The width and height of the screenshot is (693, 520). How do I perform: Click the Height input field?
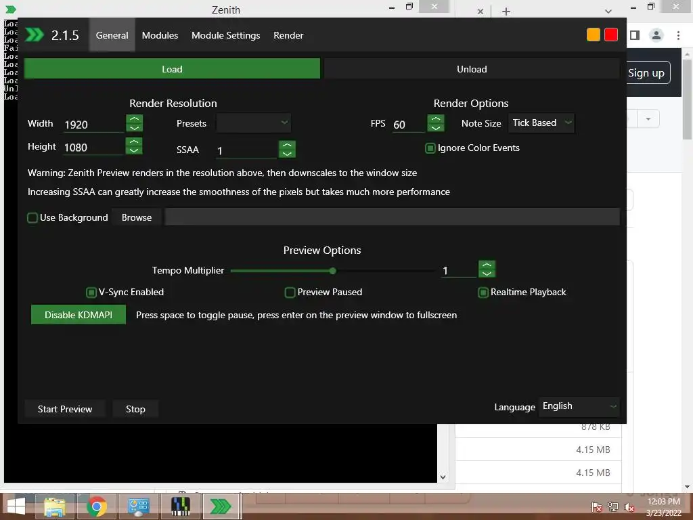click(x=93, y=147)
